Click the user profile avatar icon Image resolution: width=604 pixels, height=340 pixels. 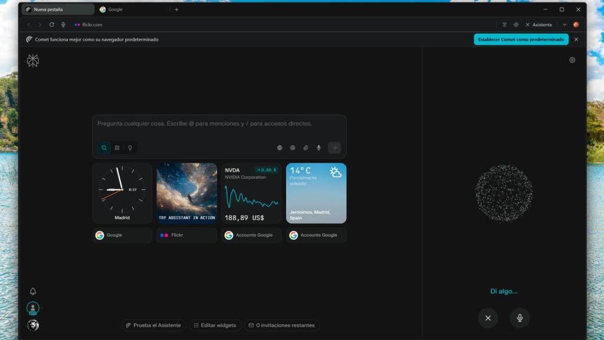[32, 308]
